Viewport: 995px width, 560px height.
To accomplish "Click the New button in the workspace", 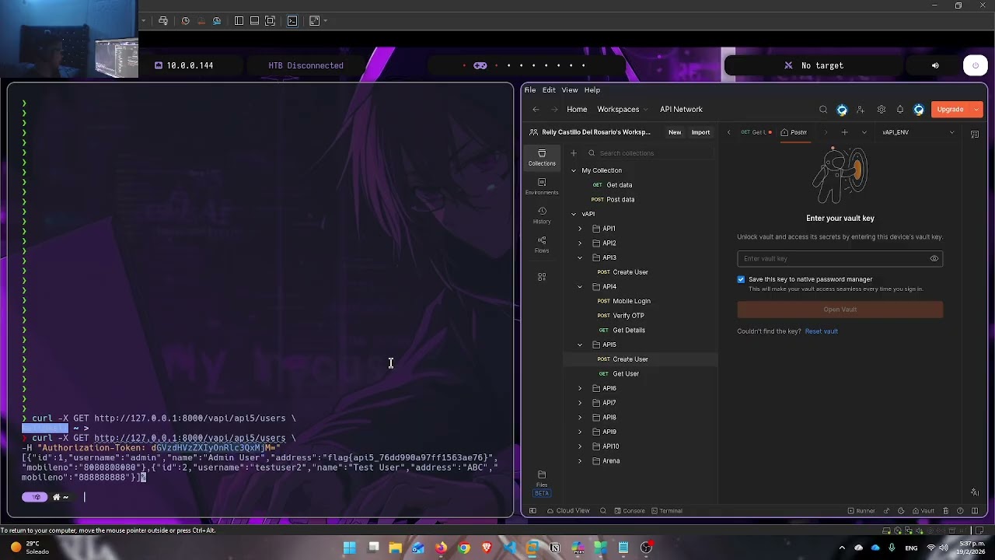I will click(x=675, y=132).
